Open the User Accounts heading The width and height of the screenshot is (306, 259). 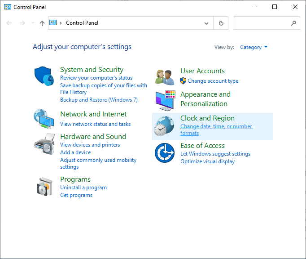[x=202, y=71]
